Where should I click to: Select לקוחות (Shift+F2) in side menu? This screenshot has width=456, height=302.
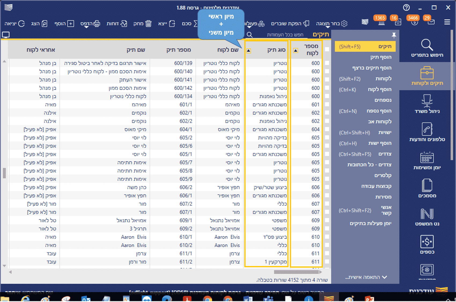click(x=365, y=79)
